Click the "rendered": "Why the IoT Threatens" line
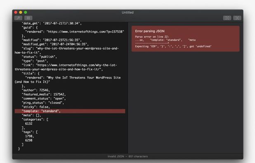This screenshot has height=163, width=255. point(68,80)
